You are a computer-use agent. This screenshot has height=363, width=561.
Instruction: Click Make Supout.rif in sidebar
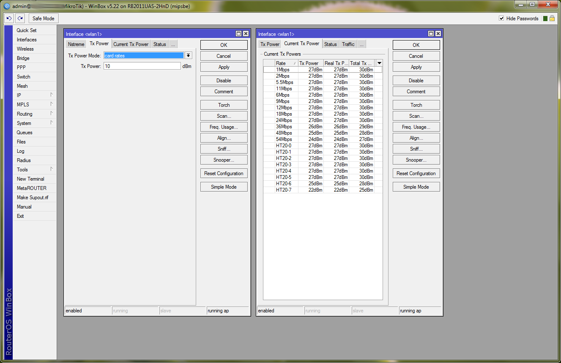[x=35, y=198]
